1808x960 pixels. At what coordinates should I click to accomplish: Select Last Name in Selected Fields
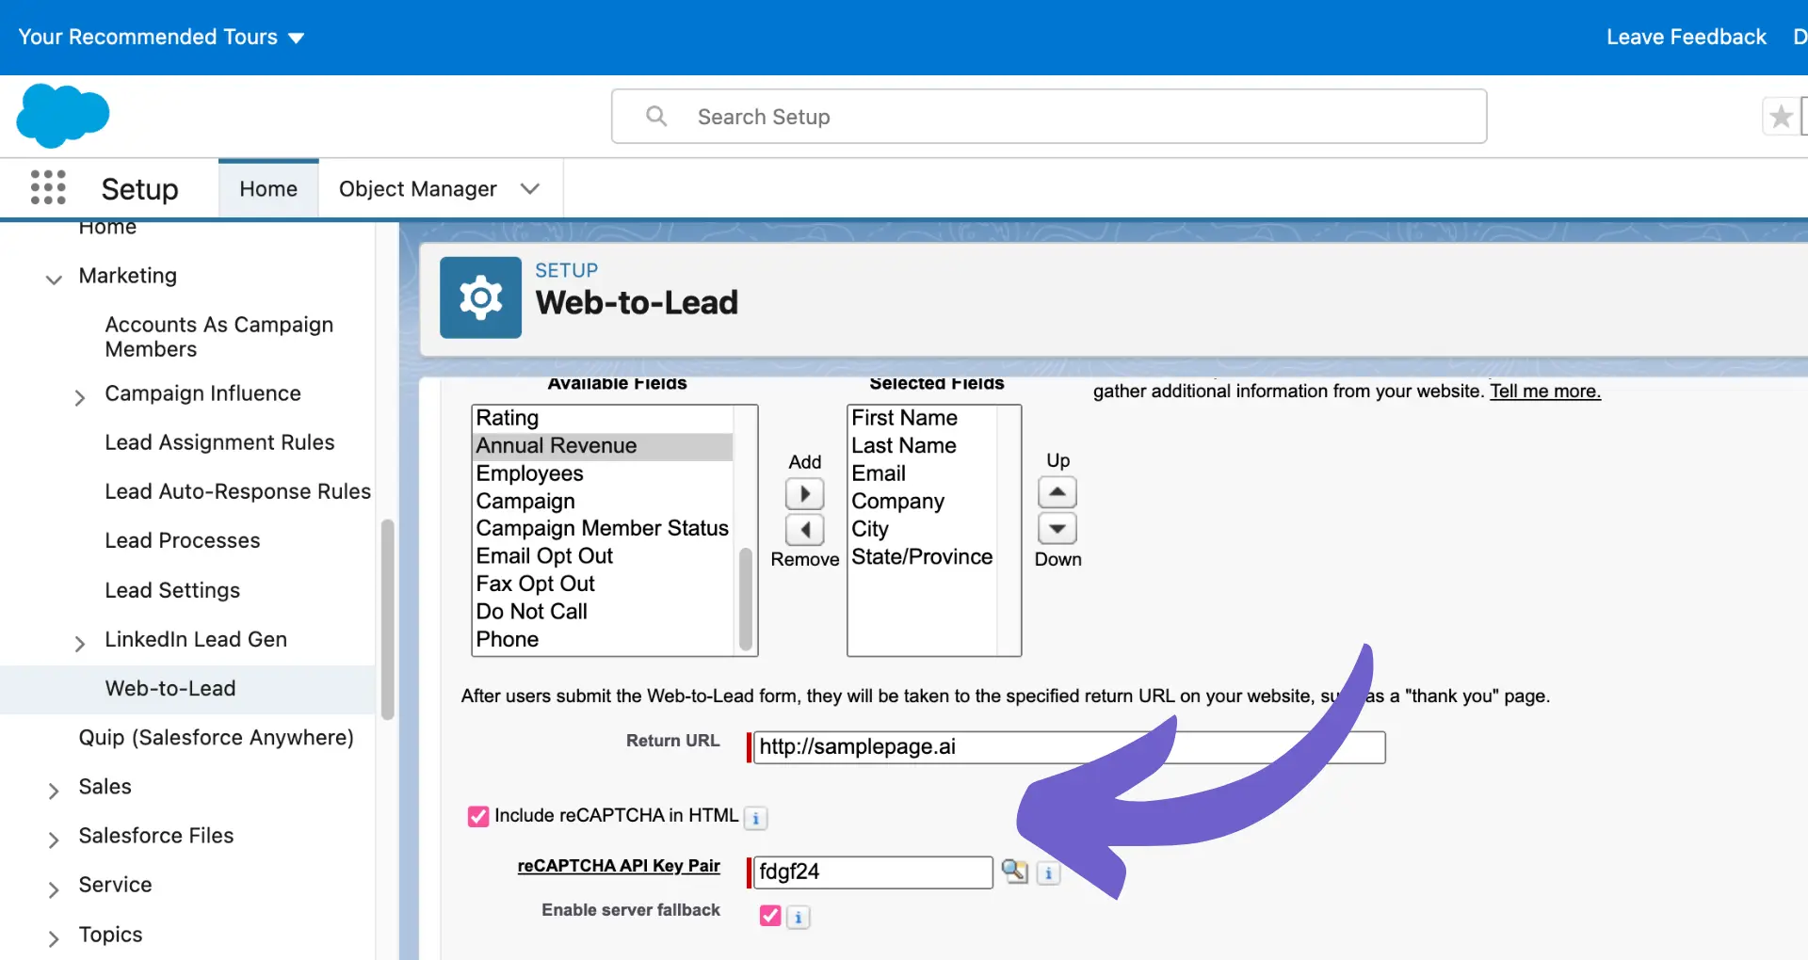pos(923,445)
